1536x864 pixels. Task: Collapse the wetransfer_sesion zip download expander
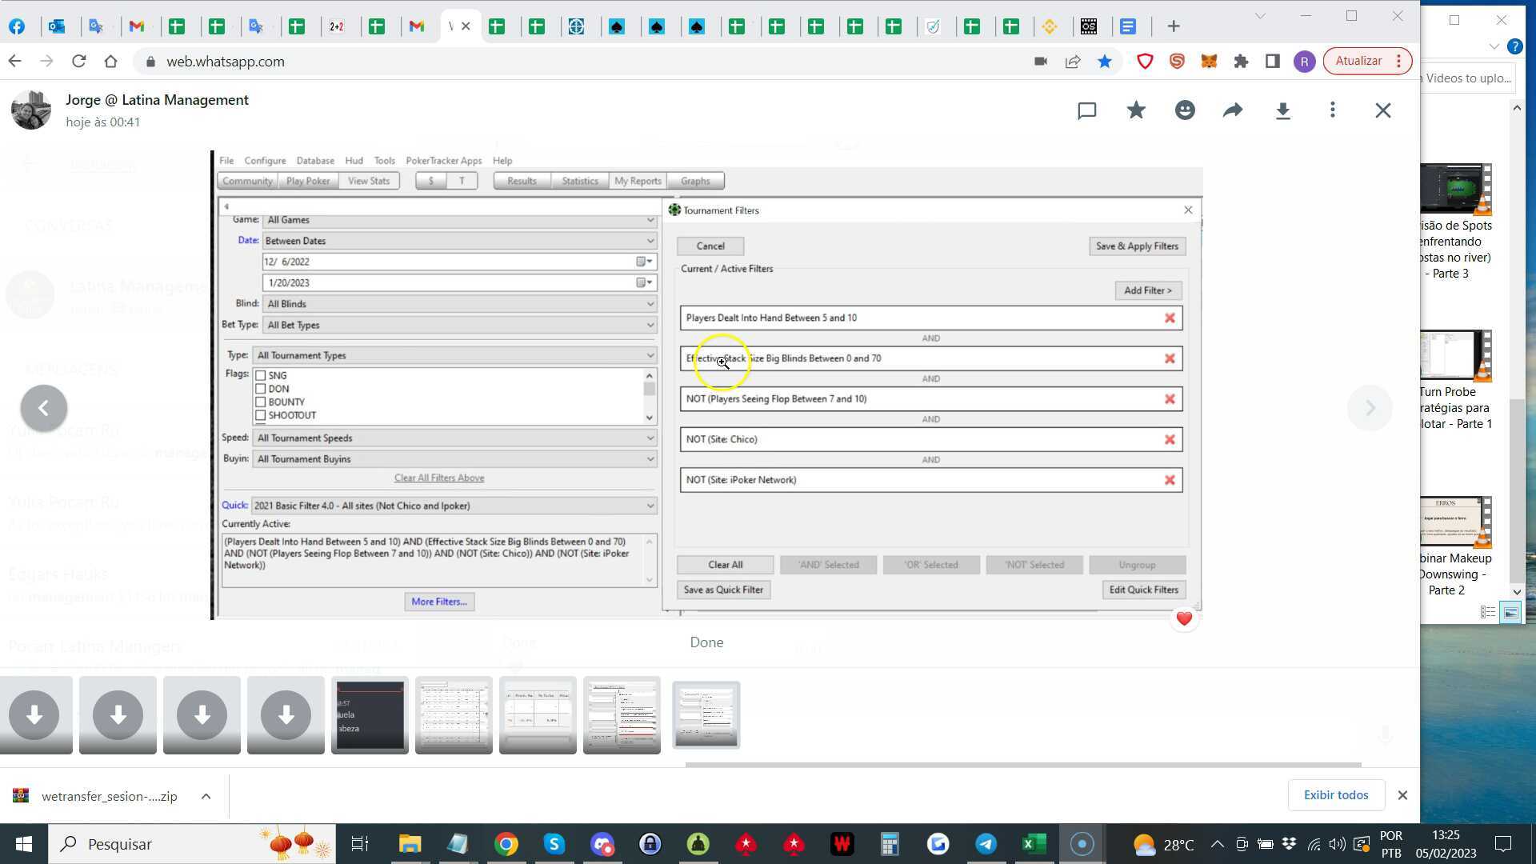(x=206, y=796)
